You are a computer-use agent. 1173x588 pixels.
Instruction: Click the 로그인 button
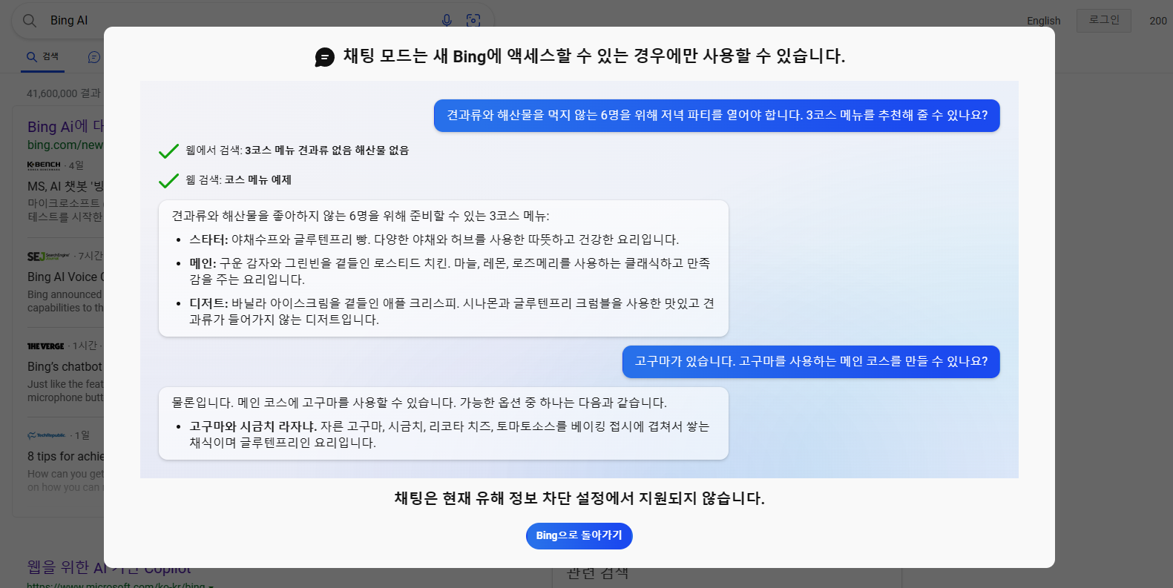[1104, 20]
